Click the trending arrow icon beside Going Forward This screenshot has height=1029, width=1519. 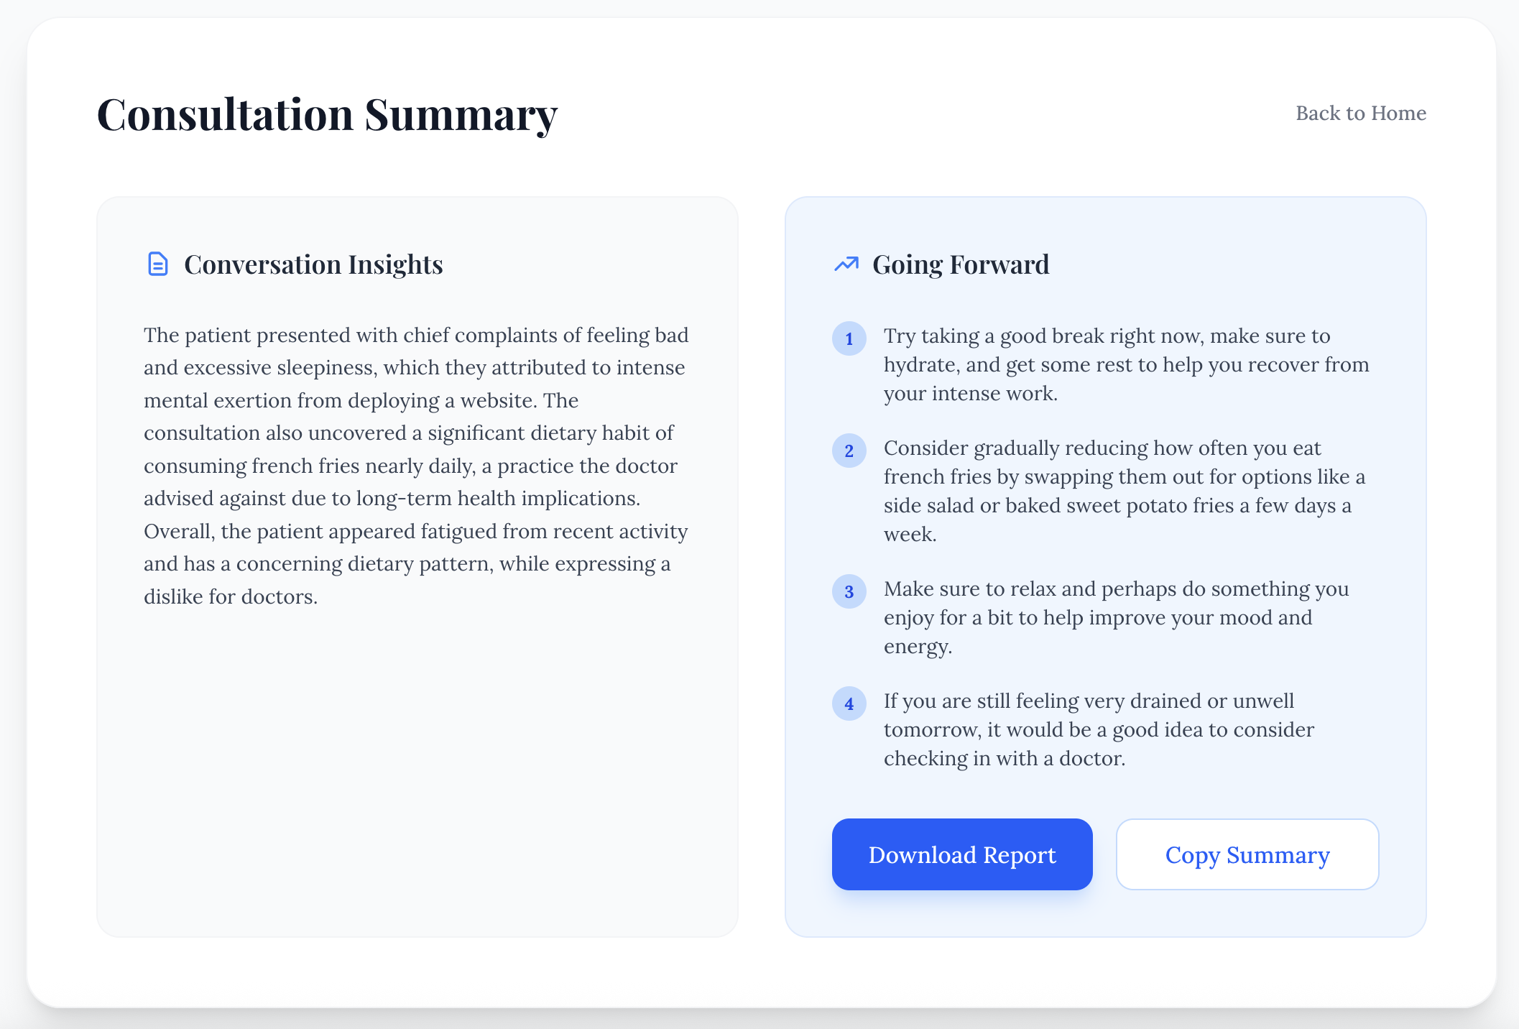pos(846,264)
